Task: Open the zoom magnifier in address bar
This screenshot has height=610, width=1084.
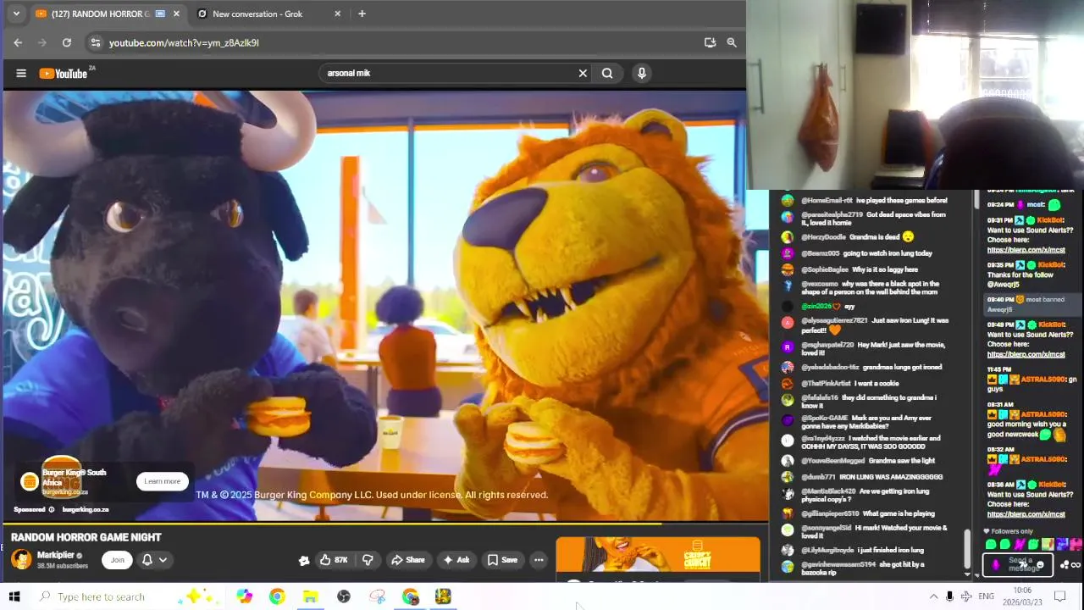Action: click(732, 42)
